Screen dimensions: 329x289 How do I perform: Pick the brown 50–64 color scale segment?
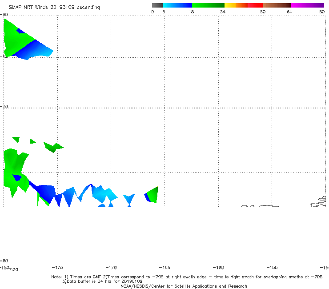point(277,5)
